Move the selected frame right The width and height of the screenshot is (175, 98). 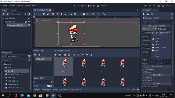point(87,54)
